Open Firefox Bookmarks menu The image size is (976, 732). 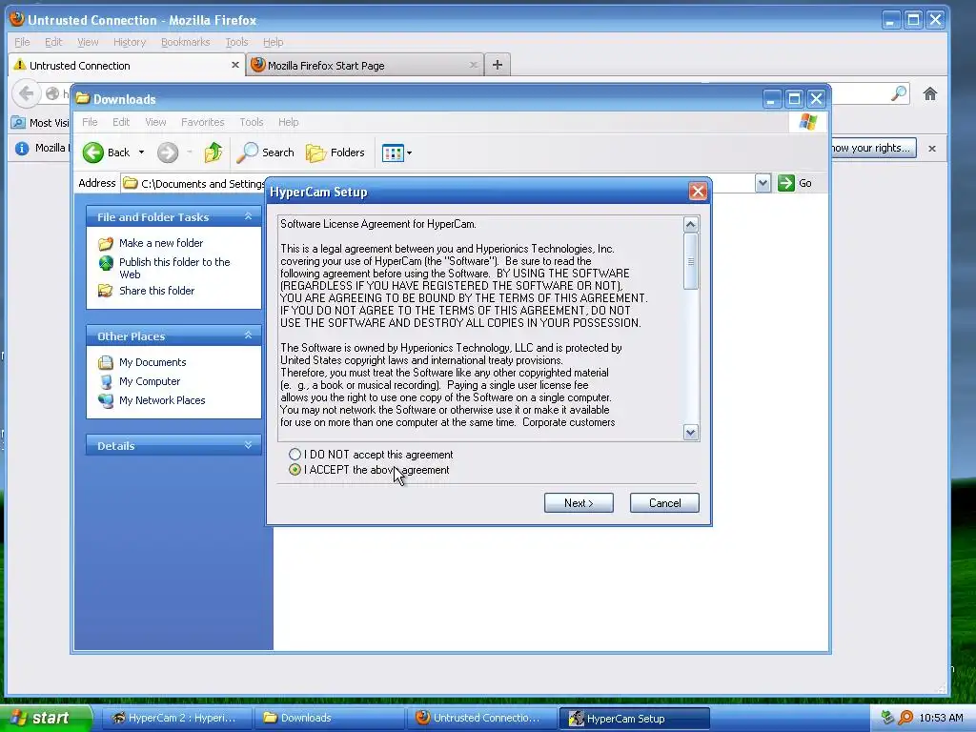(x=185, y=42)
